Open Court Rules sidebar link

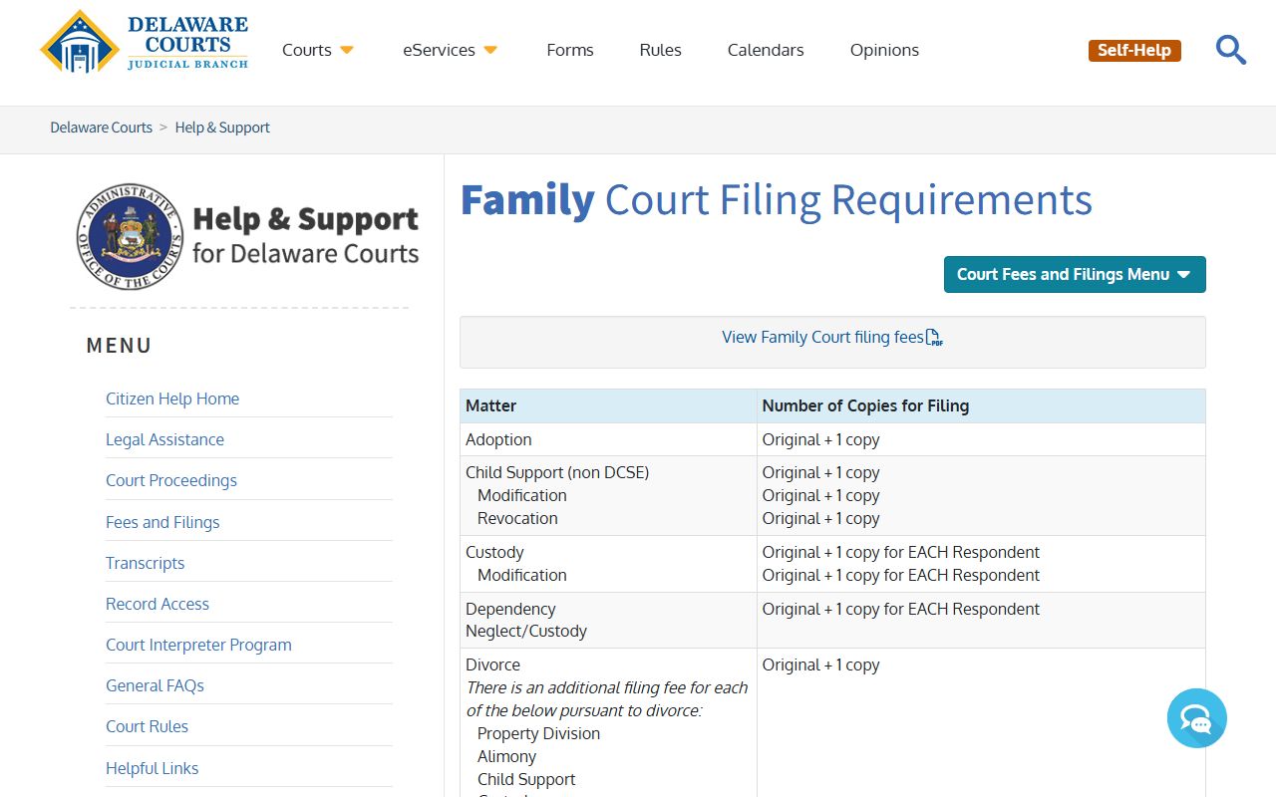pos(147,726)
